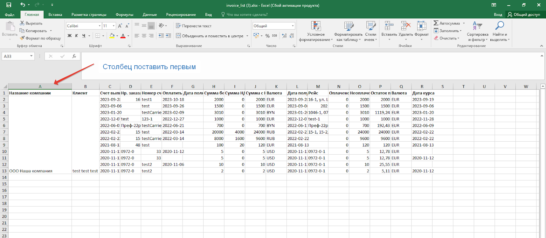Viewport: 546px width, 238px height.
Task: Open Условное форматирование menu
Action: (x=316, y=31)
